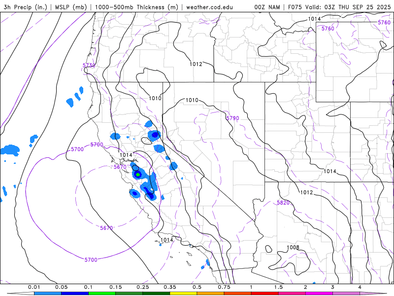Click the "03Z THU SEP 25 2025" valid time
This screenshot has width=394, height=296.
(x=358, y=7)
